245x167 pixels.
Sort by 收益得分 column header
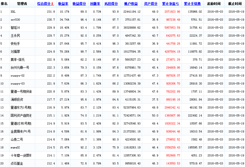click(x=79, y=4)
